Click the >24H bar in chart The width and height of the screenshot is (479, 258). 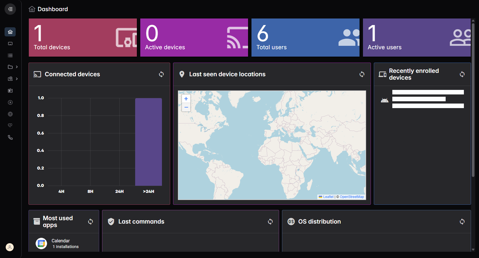pyautogui.click(x=149, y=142)
